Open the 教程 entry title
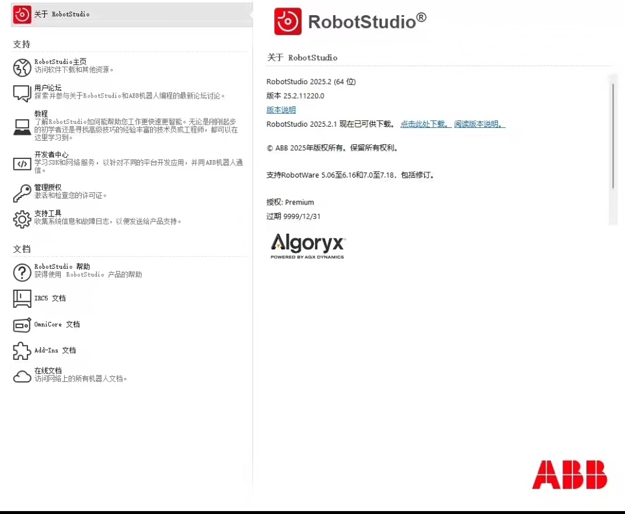 (41, 114)
